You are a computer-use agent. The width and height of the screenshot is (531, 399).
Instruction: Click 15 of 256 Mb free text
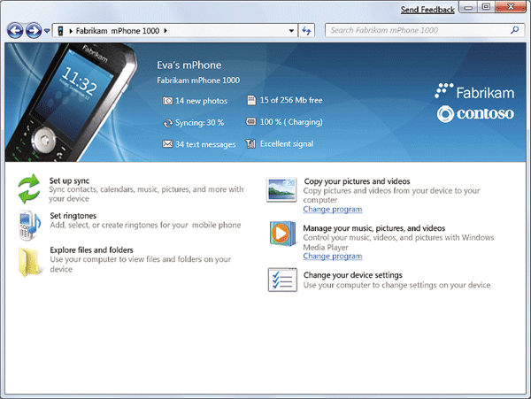pyautogui.click(x=291, y=100)
